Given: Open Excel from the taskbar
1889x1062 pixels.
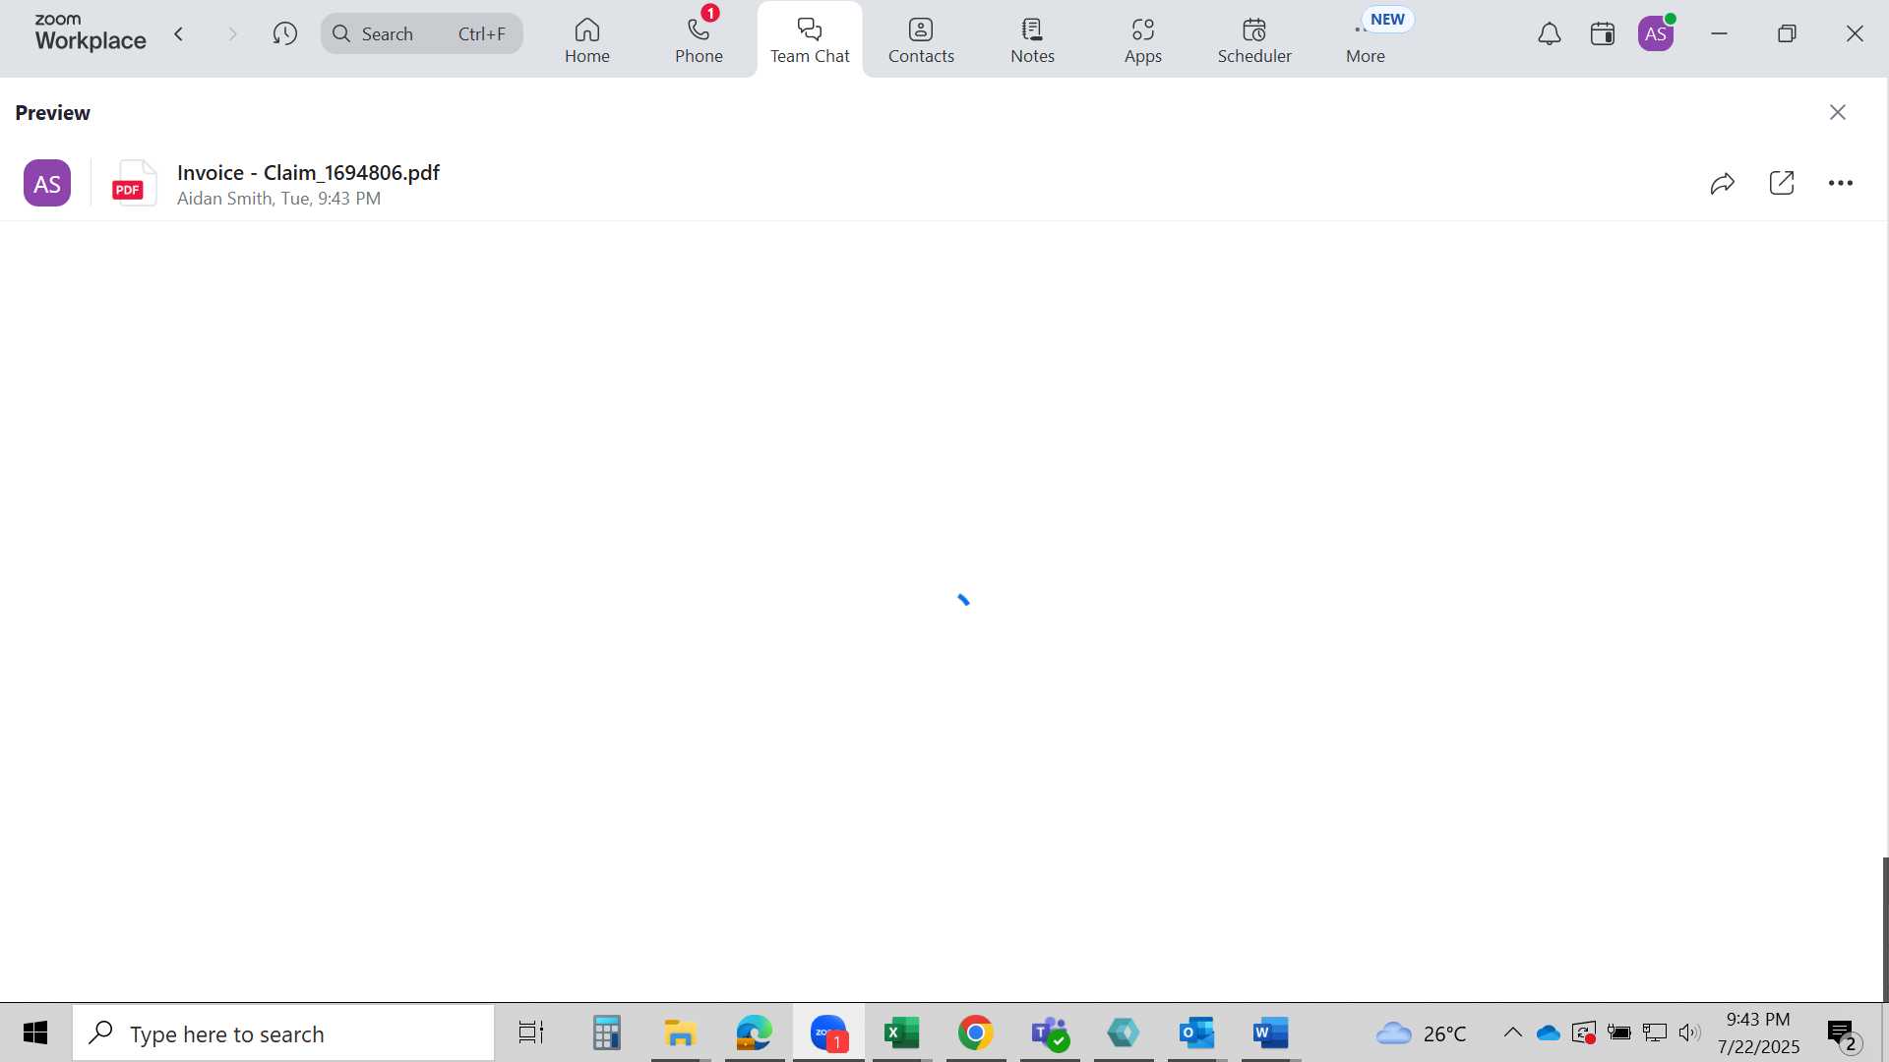Looking at the screenshot, I should pos(901,1032).
